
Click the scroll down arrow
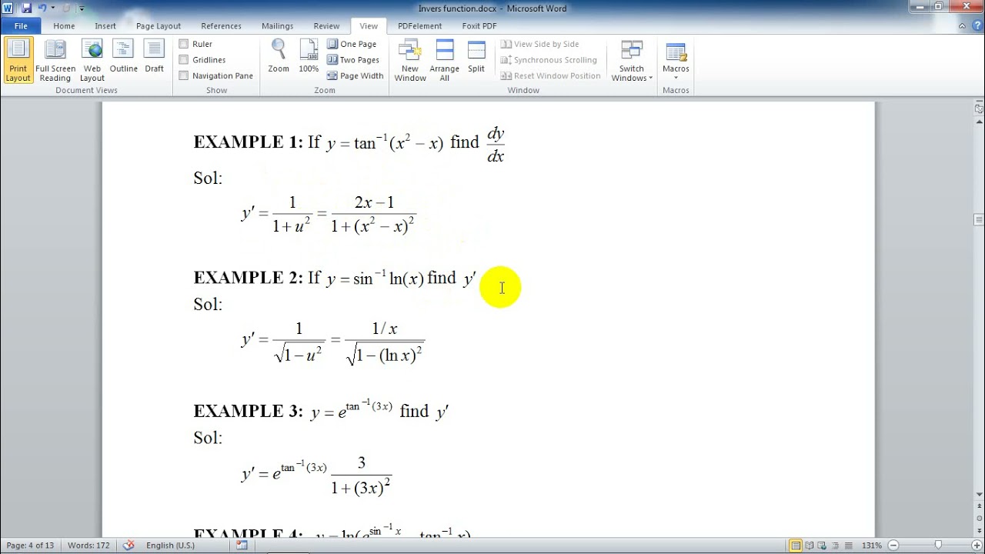979,494
